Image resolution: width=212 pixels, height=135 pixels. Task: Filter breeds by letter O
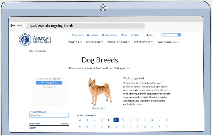87,126
